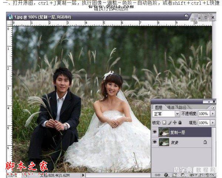Click the document icon in 1.jpg title bar
Viewport: 222px width, 178px height.
10,17
